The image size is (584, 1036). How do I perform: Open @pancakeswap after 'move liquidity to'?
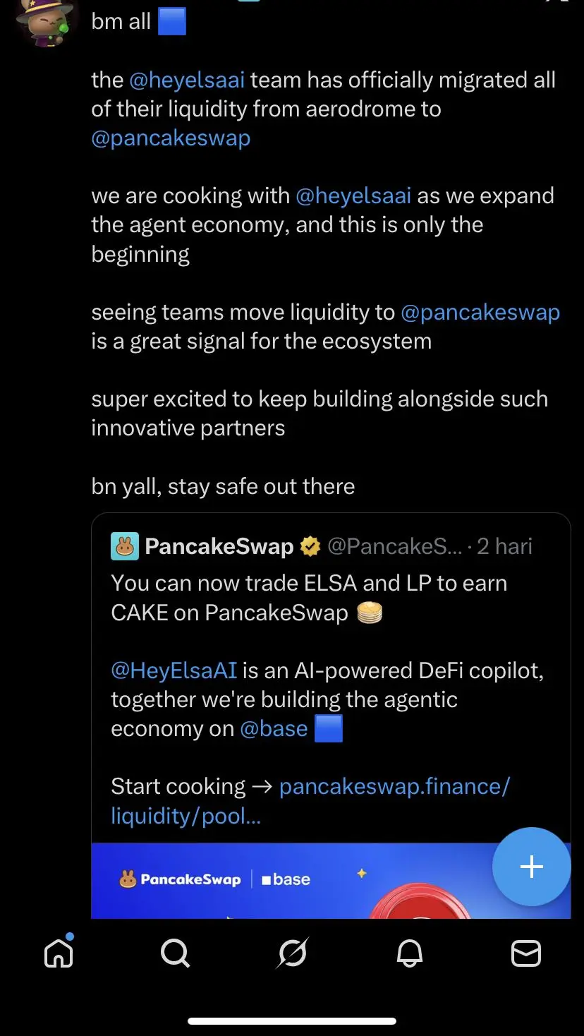click(480, 312)
